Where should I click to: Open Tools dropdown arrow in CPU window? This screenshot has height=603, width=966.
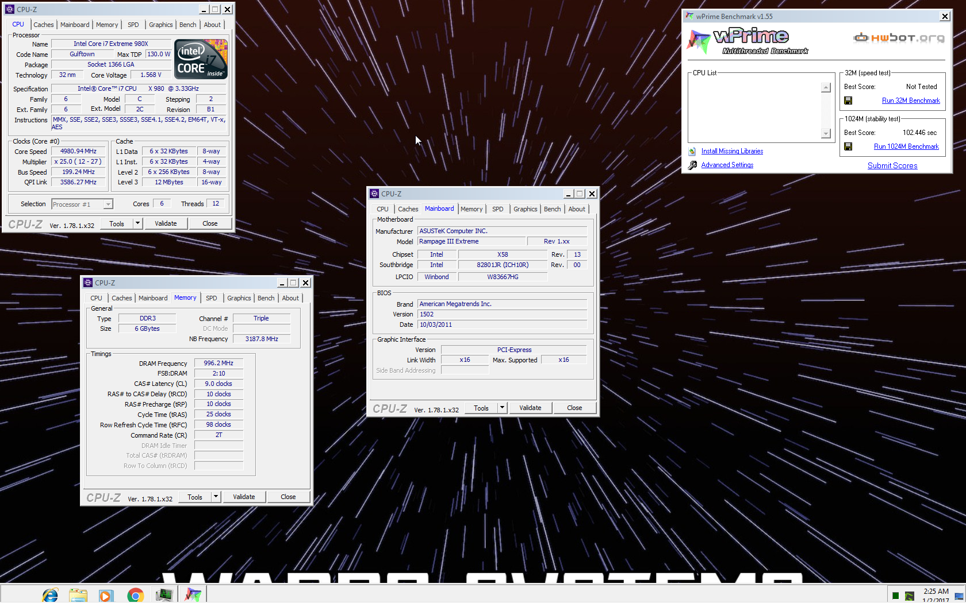click(x=137, y=223)
